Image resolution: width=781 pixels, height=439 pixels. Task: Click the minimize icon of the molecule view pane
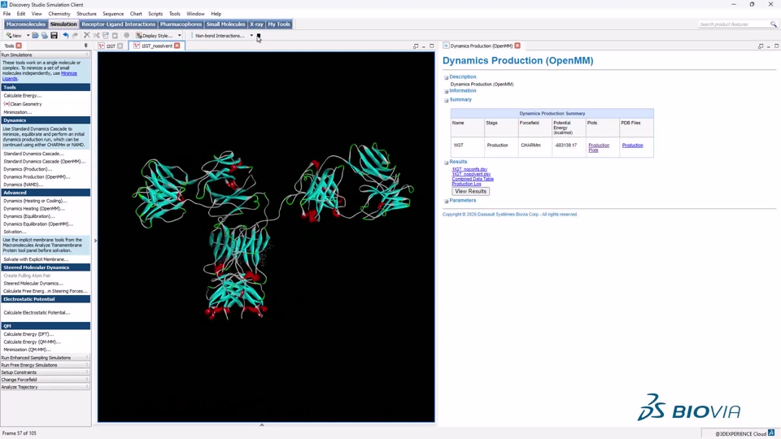click(x=424, y=46)
